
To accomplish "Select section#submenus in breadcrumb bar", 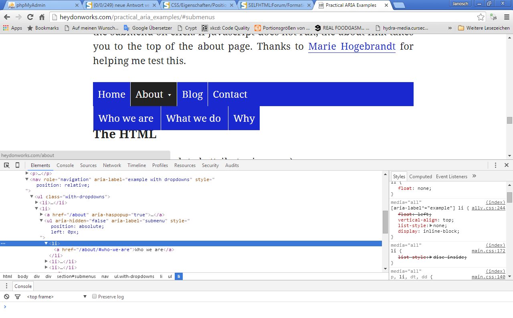I will pos(76,276).
